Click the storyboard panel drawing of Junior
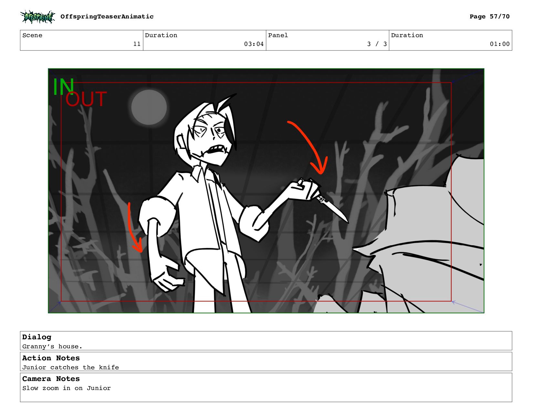This screenshot has width=533, height=412. 266,191
